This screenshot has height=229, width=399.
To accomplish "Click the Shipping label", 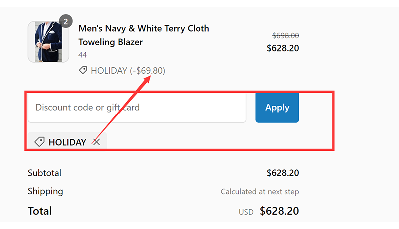I will [45, 191].
